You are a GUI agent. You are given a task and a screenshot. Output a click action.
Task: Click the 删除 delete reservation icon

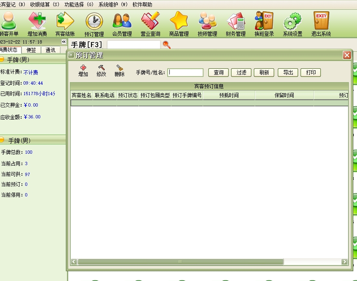[x=119, y=71]
